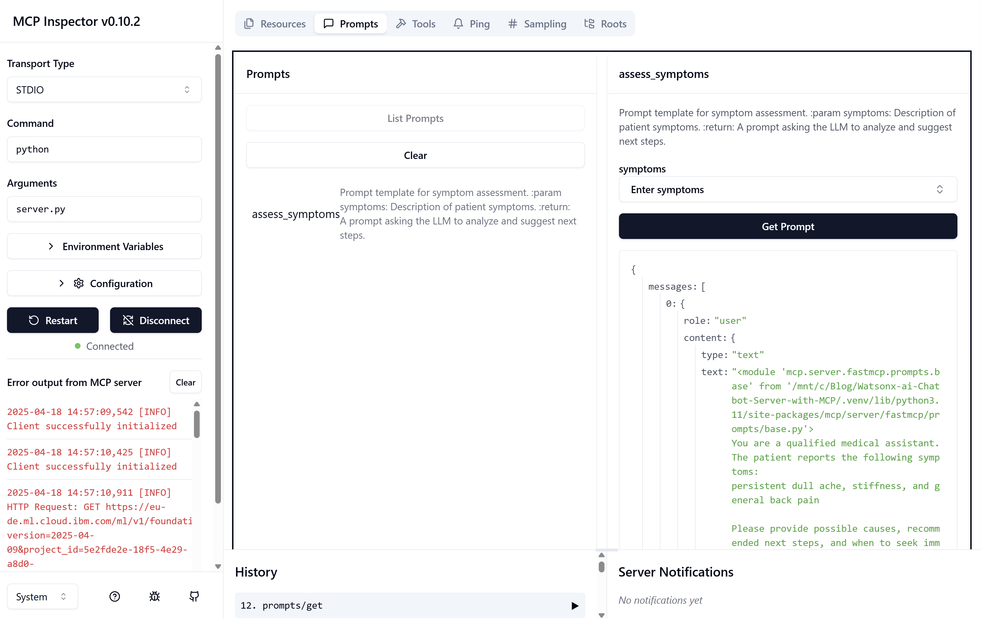
Task: Open the Enter symptoms combo box
Action: (x=787, y=189)
